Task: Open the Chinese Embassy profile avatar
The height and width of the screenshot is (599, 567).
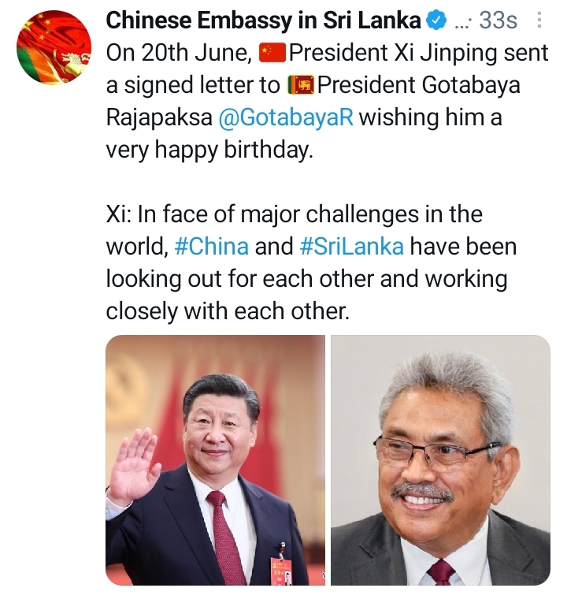Action: (54, 47)
